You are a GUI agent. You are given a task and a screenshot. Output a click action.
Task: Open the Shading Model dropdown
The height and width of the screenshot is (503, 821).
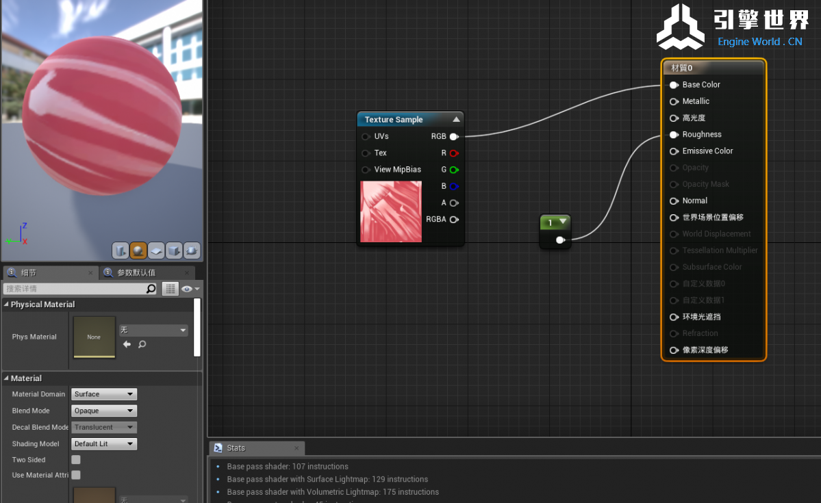[x=103, y=444]
